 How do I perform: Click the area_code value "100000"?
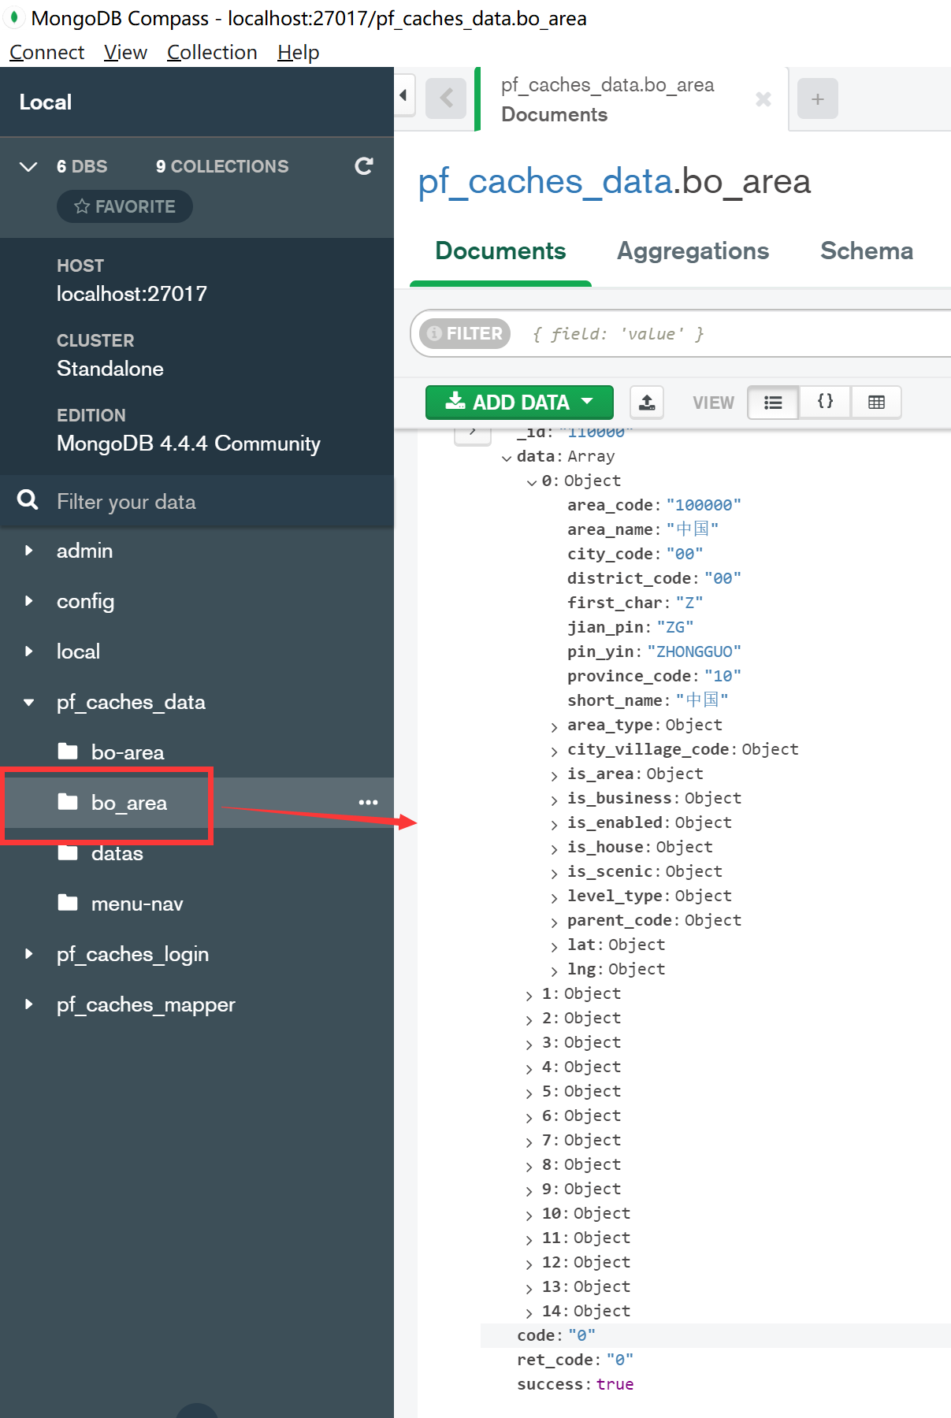pyautogui.click(x=704, y=505)
